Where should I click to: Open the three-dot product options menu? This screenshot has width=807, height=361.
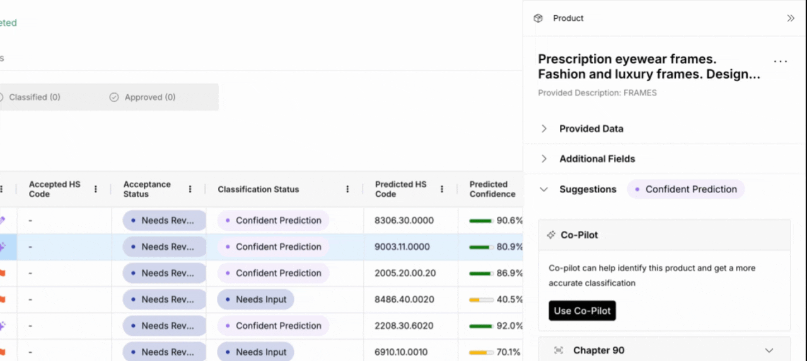[781, 62]
